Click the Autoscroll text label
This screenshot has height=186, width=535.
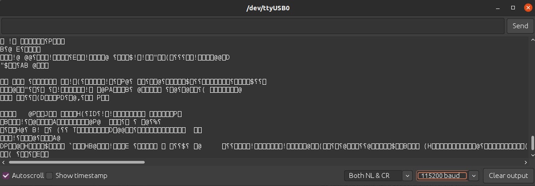tap(28, 176)
